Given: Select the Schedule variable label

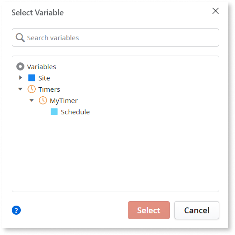Looking at the screenshot, I should click(x=75, y=112).
